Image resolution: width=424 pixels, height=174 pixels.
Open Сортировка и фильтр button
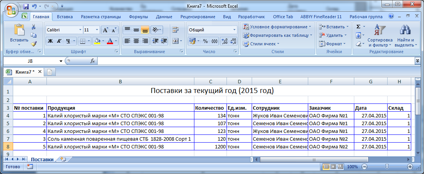click(380, 35)
